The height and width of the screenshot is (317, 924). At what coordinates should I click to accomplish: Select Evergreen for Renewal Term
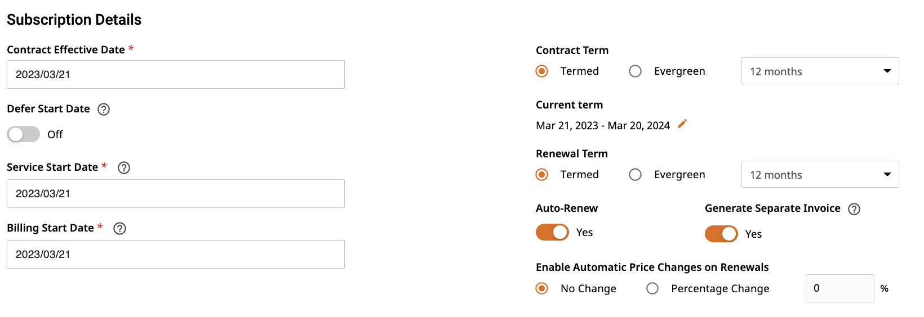click(x=635, y=175)
